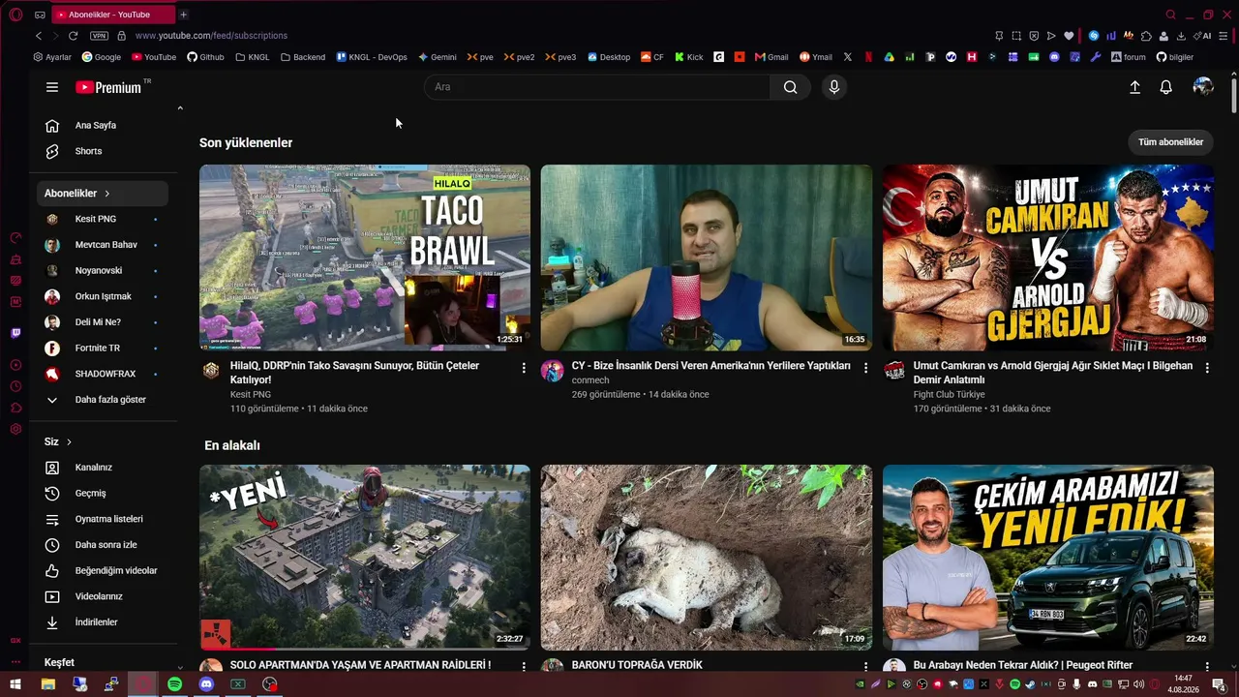This screenshot has height=697, width=1239.
Task: Open Beğendiğim videolar
Action: pyautogui.click(x=105, y=571)
